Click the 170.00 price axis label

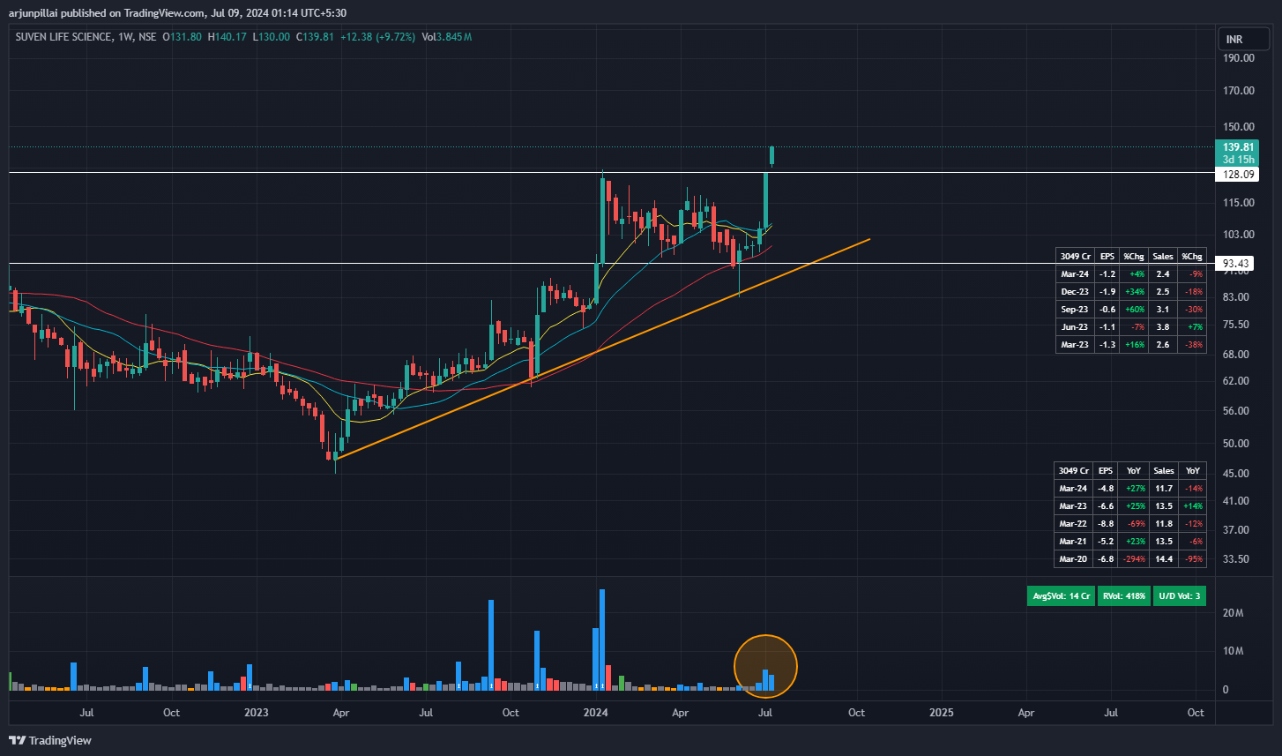[1239, 90]
